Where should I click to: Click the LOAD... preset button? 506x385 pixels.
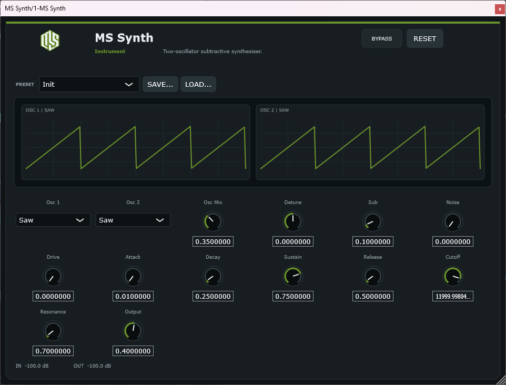198,84
